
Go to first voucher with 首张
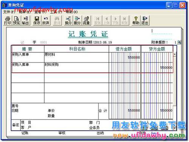[x=98, y=20]
